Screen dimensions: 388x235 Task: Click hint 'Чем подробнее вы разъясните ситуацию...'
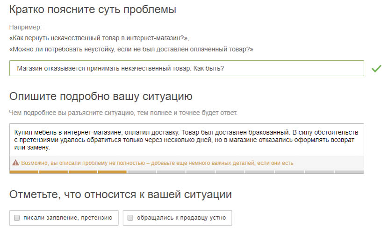pos(123,113)
